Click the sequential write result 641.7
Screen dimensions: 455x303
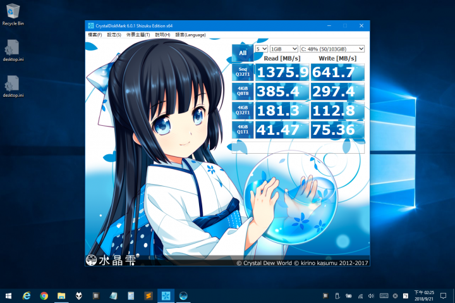pos(337,72)
